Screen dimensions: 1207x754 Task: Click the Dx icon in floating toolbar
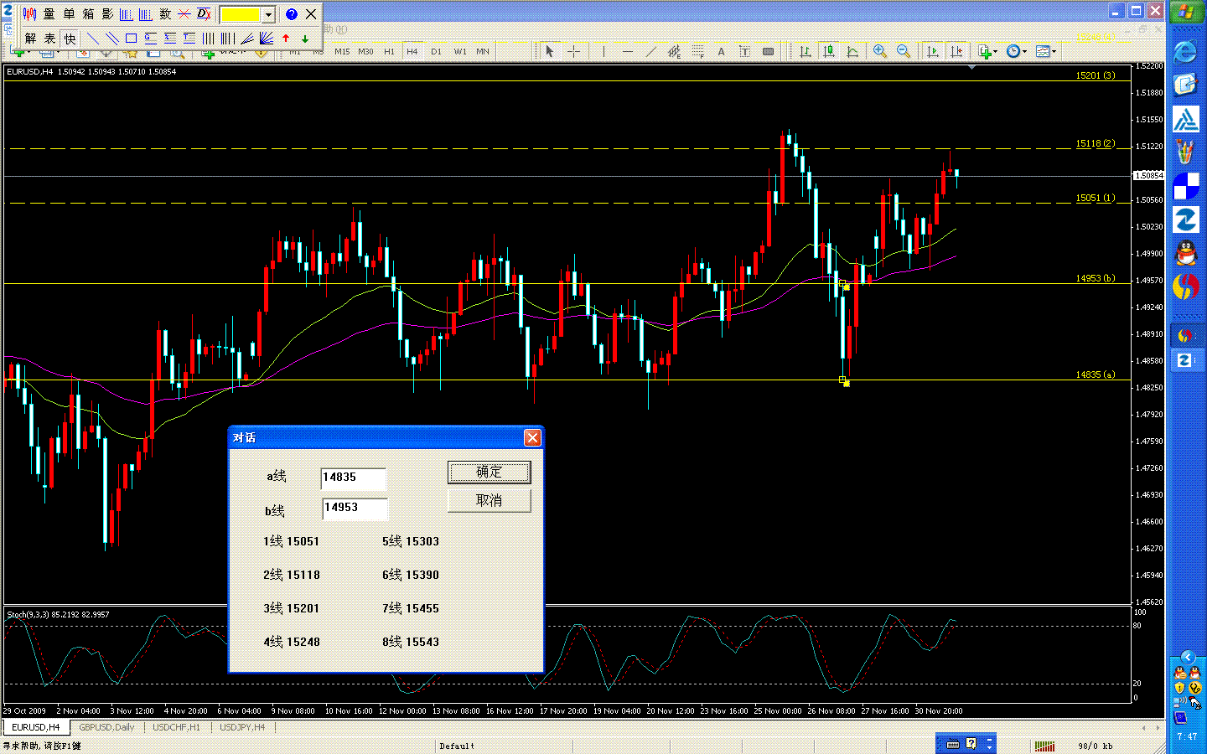point(204,14)
